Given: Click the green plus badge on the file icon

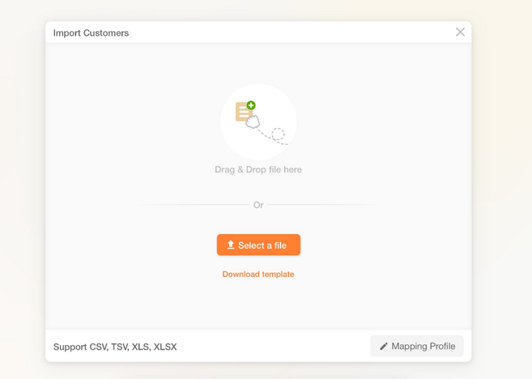Looking at the screenshot, I should tap(252, 105).
